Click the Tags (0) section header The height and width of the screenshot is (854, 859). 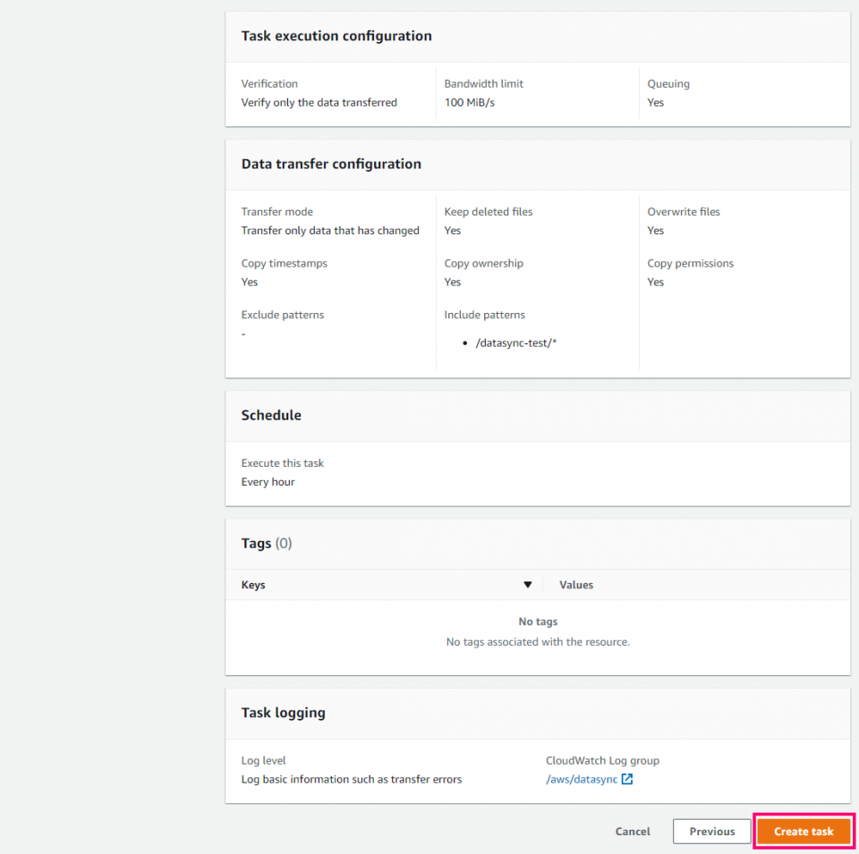coord(264,543)
